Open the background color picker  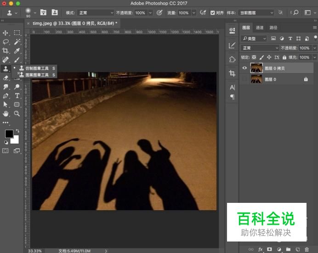(16, 140)
